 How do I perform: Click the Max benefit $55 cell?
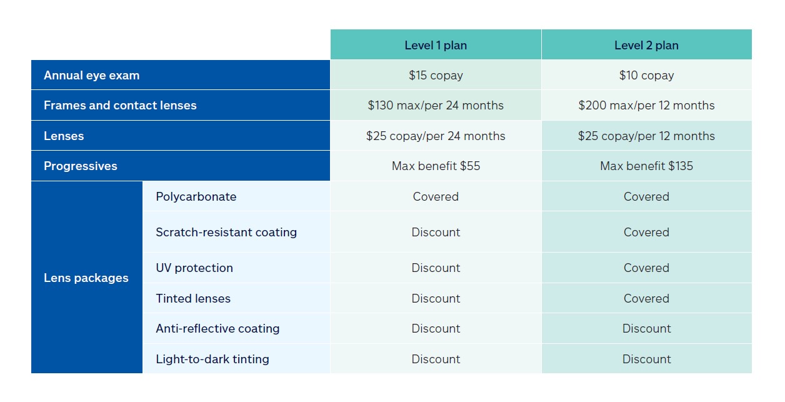pyautogui.click(x=436, y=166)
